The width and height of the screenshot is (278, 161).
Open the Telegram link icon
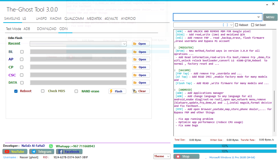[34, 152]
